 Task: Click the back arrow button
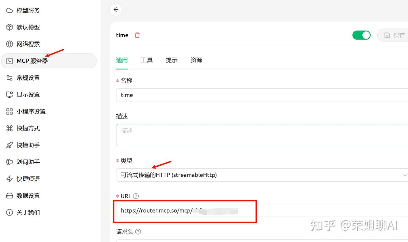click(116, 9)
